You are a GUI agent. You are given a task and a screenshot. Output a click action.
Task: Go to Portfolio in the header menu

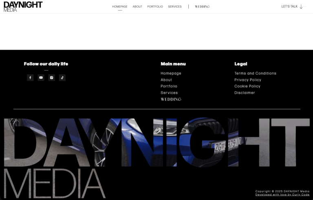point(155,7)
